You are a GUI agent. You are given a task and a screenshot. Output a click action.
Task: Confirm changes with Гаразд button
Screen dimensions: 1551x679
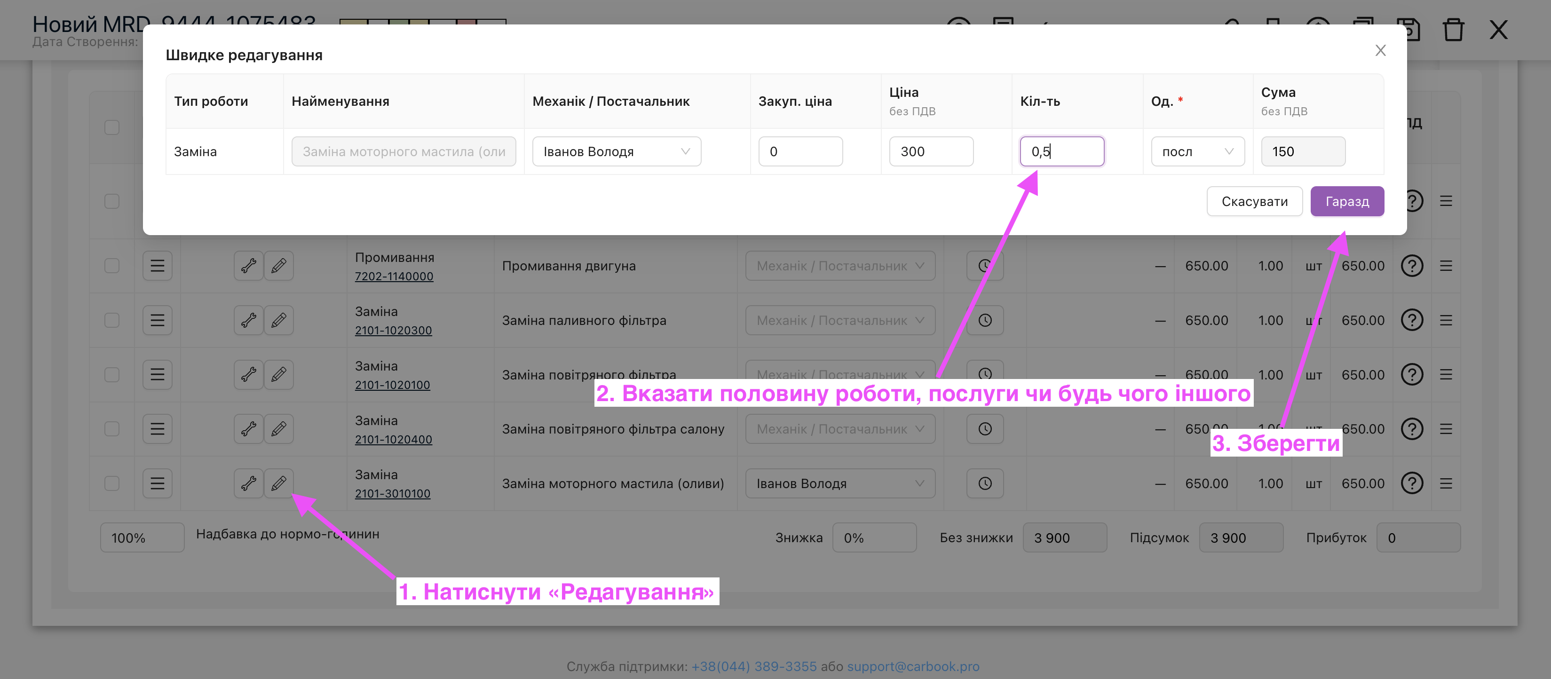coord(1347,201)
